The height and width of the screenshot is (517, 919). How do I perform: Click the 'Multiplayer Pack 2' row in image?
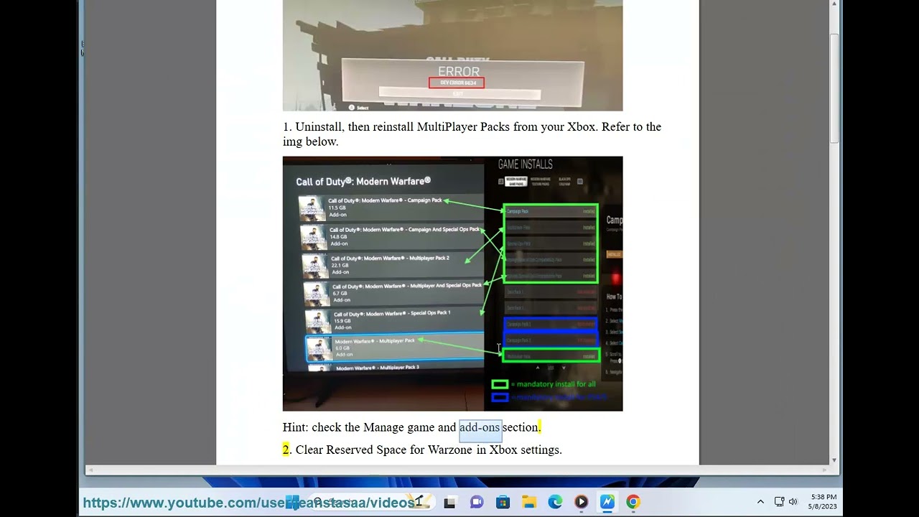(x=391, y=265)
